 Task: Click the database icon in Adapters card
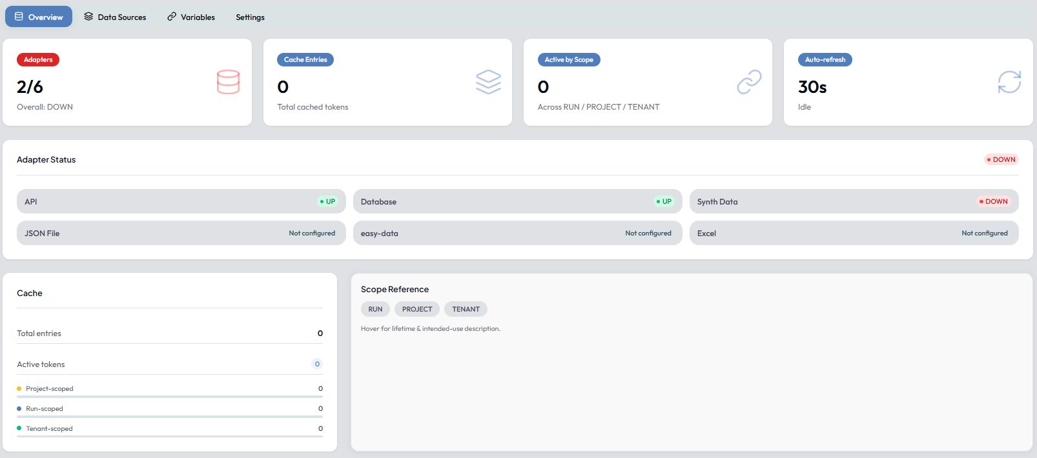click(229, 82)
